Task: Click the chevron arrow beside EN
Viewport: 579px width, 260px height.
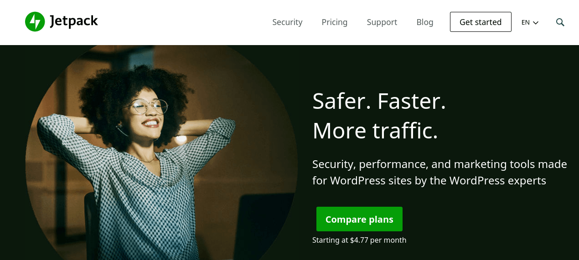Action: click(x=536, y=22)
